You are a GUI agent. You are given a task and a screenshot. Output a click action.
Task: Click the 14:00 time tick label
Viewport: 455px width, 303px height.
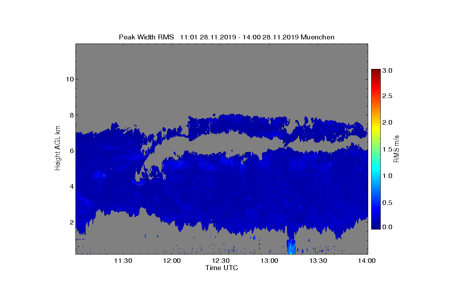point(367,261)
